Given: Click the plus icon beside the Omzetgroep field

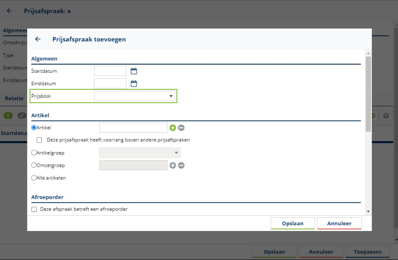Looking at the screenshot, I should tap(173, 165).
